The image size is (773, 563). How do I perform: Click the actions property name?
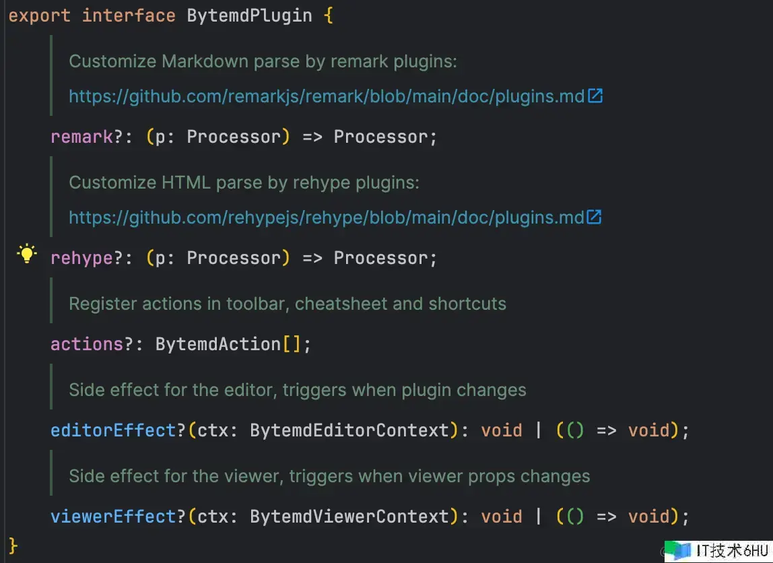click(x=87, y=344)
